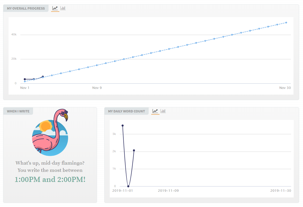Click the 1k label on daily chart
Viewport: 303px width, 207px height.
114,169
